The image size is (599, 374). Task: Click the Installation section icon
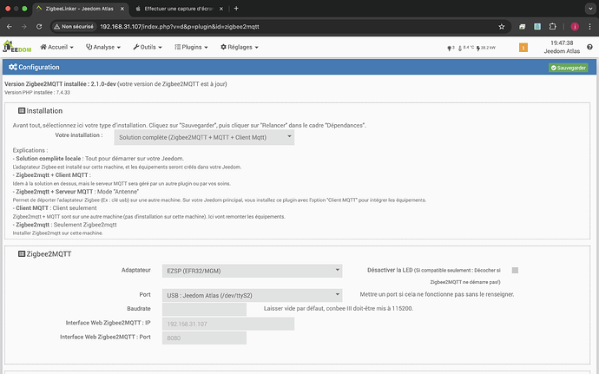tap(22, 110)
